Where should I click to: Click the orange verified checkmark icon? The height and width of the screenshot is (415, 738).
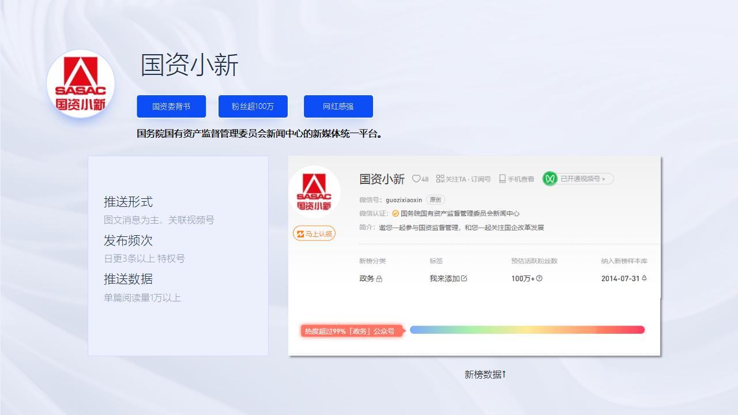pyautogui.click(x=396, y=213)
